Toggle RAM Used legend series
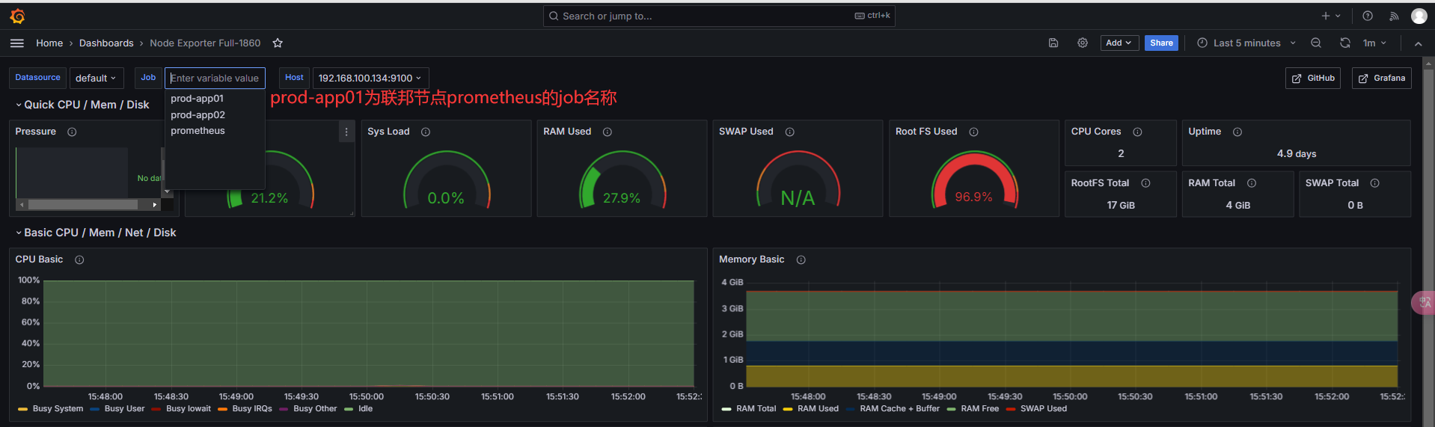 817,409
